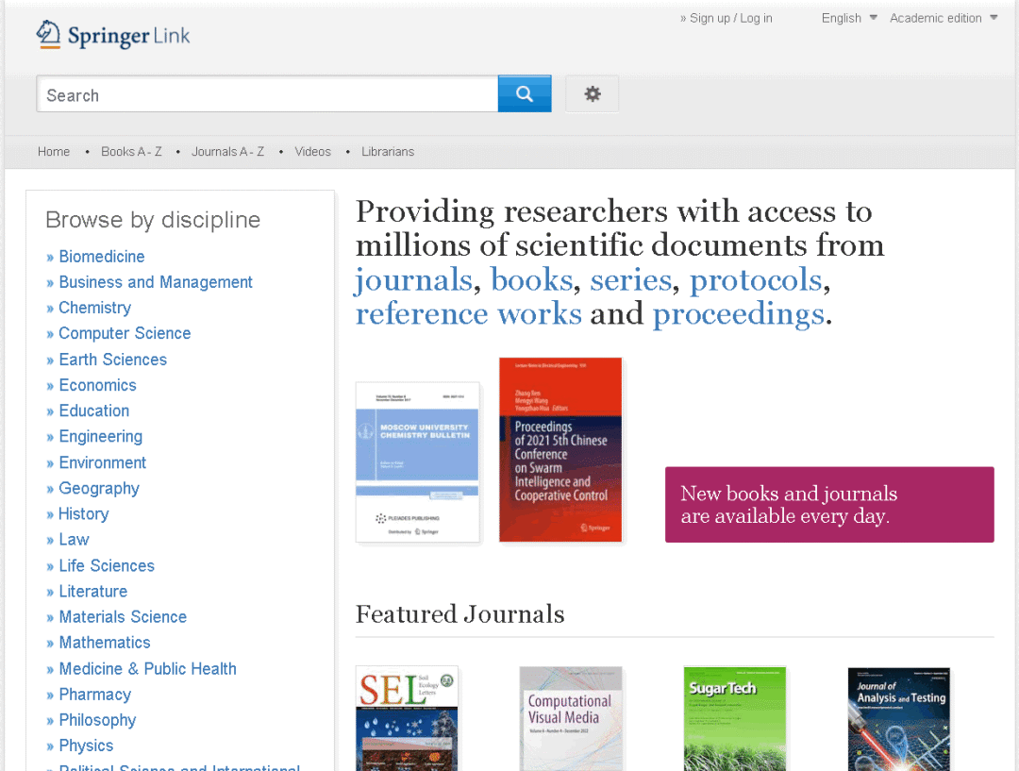Open the Computational Visual Media cover
Image resolution: width=1019 pixels, height=771 pixels.
pyautogui.click(x=571, y=718)
